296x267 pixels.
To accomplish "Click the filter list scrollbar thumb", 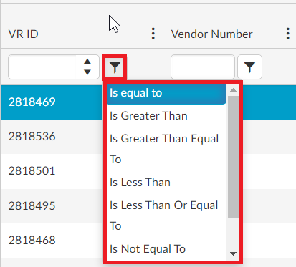I will click(x=233, y=157).
